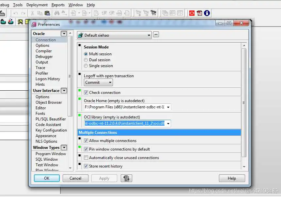Select the Dual session radio button
This screenshot has width=281, height=197.
coord(86,60)
